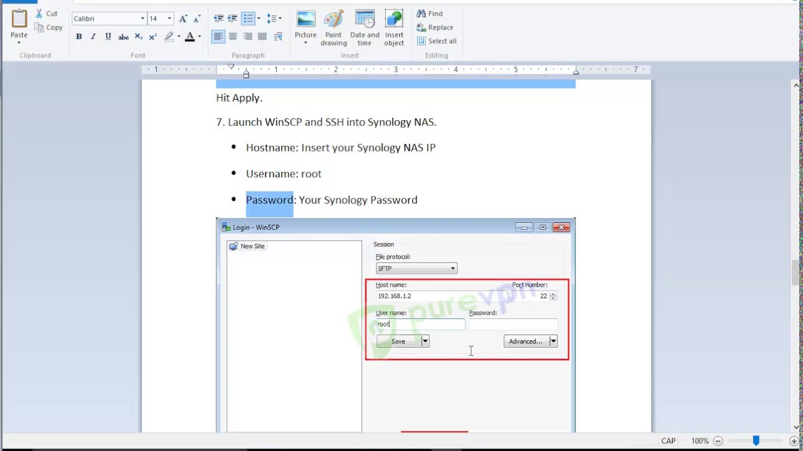Open the Replace dialog
The image size is (803, 451).
coord(435,27)
